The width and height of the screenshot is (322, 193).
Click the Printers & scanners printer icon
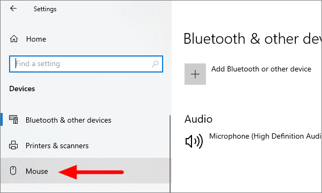[13, 145]
